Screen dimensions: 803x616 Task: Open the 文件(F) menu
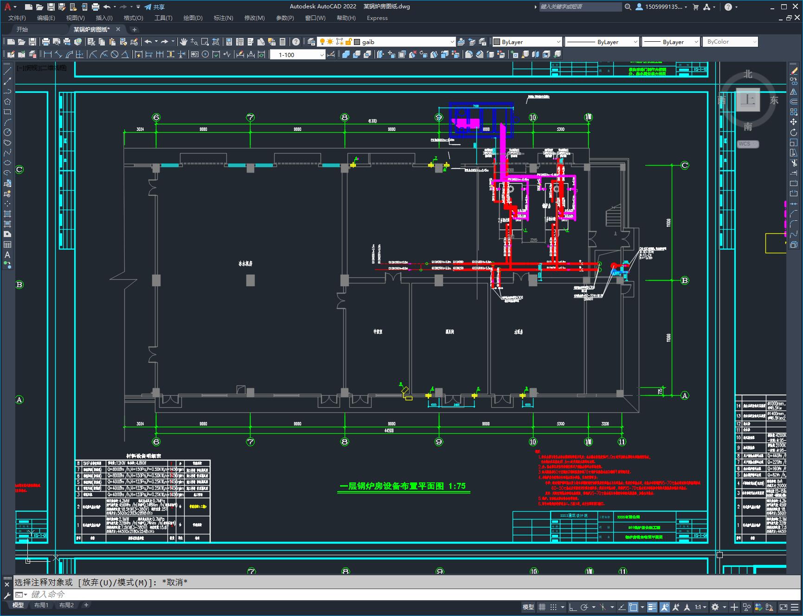(x=17, y=18)
